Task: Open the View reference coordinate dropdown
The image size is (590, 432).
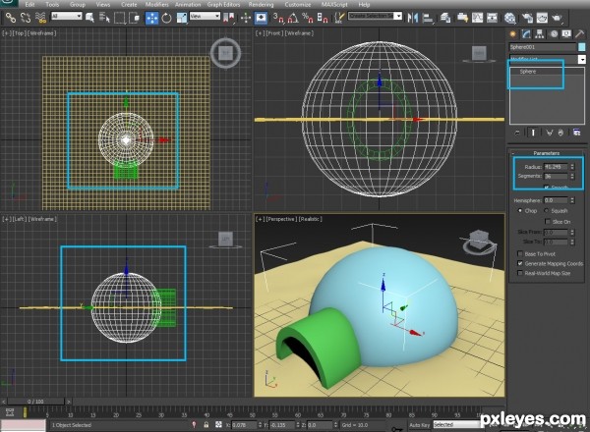Action: [205, 16]
